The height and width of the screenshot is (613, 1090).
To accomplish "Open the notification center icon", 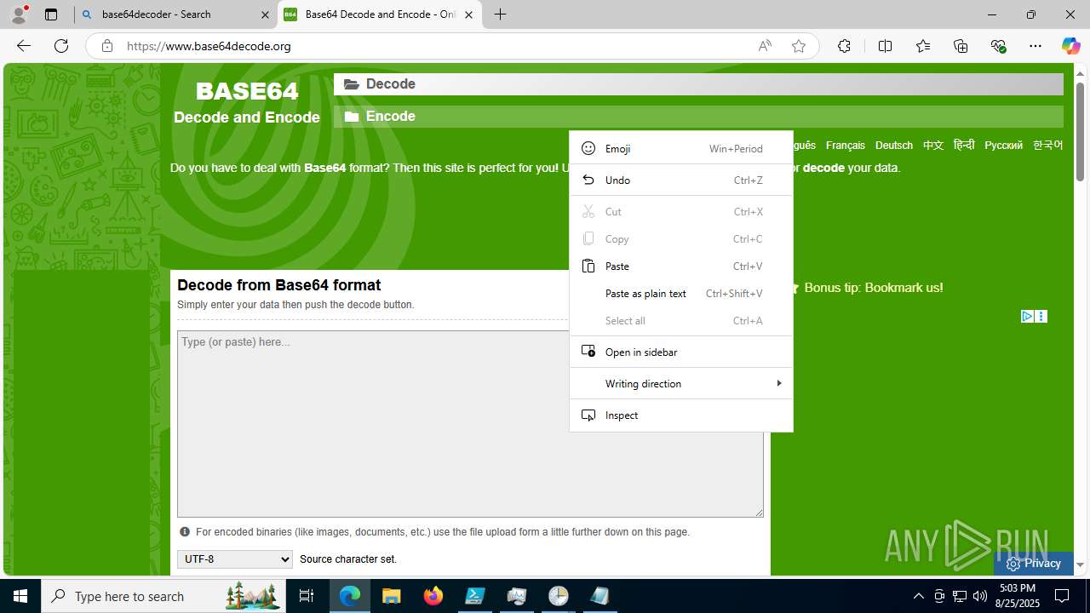I will [x=1063, y=596].
